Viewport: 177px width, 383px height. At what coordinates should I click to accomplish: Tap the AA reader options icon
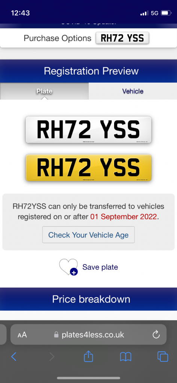point(22,335)
